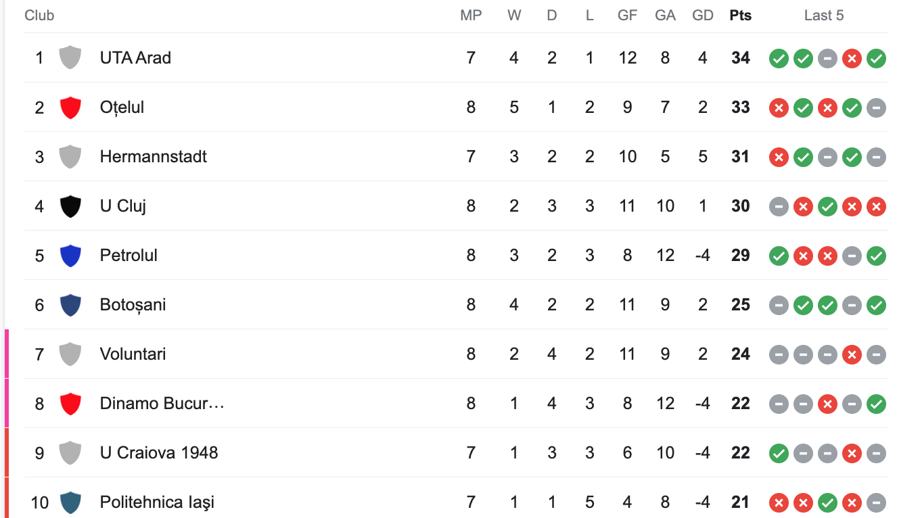The height and width of the screenshot is (518, 920).
Task: Click the Botoșani navy shield icon
Action: point(70,305)
